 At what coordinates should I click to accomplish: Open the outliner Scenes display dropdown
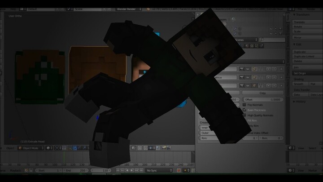coord(246,40)
